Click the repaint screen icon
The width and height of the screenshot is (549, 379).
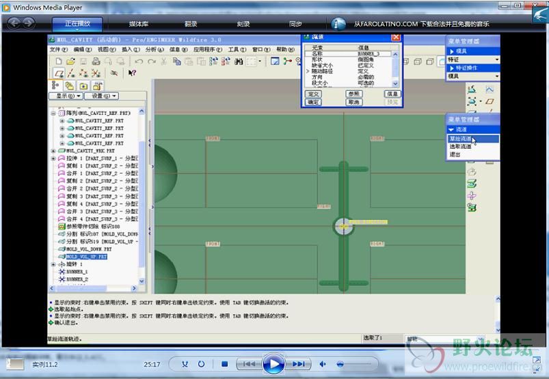[x=276, y=61]
